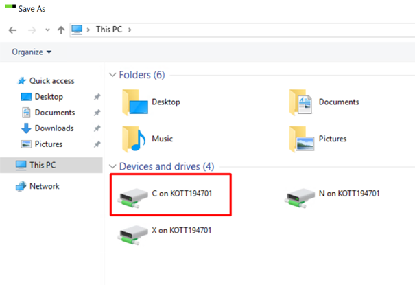Select the N on KOTT194701 drive icon

click(x=300, y=198)
